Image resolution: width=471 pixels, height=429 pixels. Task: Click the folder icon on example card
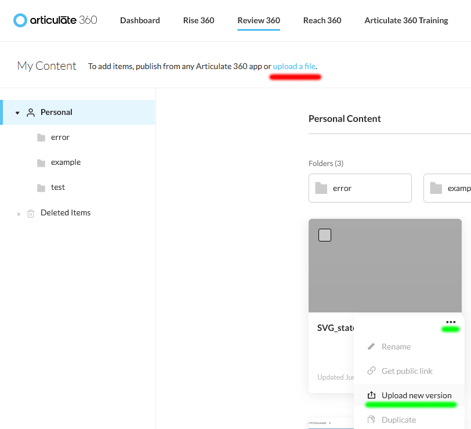(x=436, y=188)
